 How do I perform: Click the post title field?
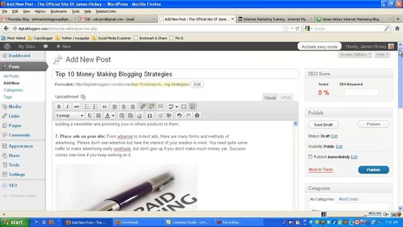tap(176, 74)
